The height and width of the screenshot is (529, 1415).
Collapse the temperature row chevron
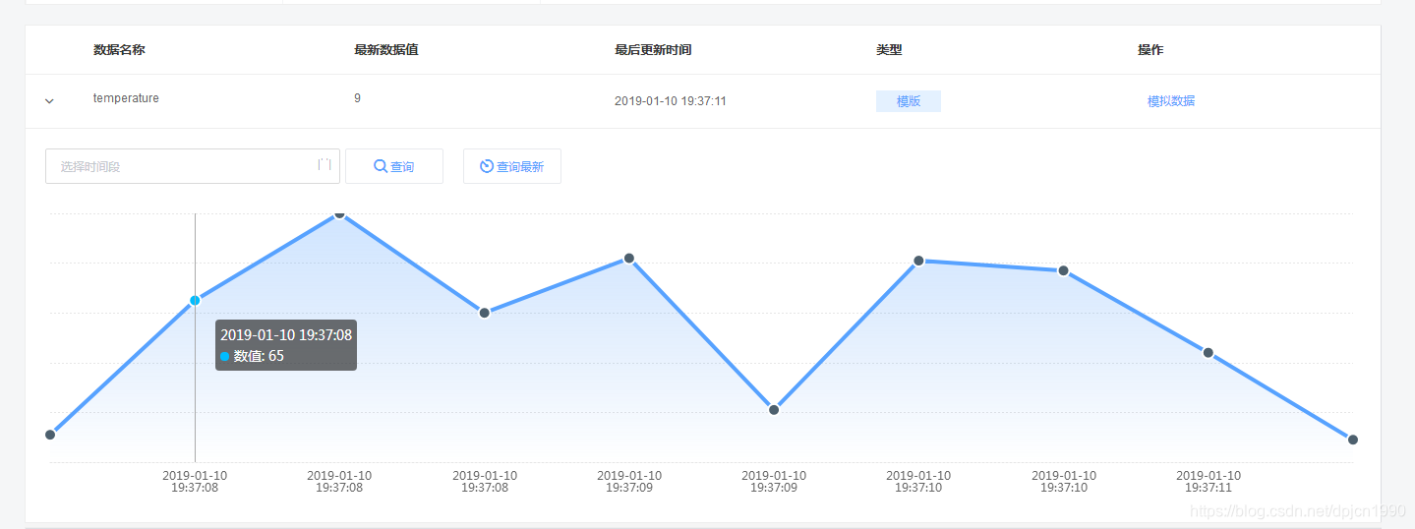(50, 100)
